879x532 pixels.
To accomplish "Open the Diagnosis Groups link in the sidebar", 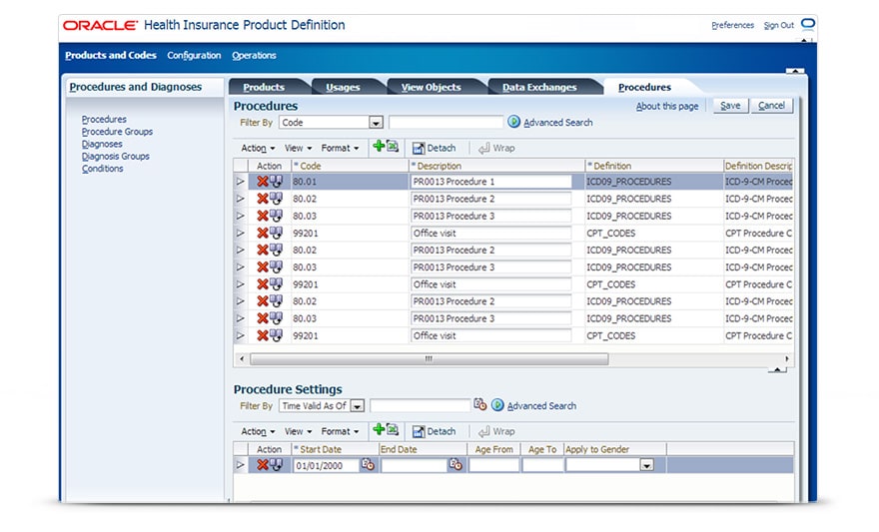I will (116, 157).
